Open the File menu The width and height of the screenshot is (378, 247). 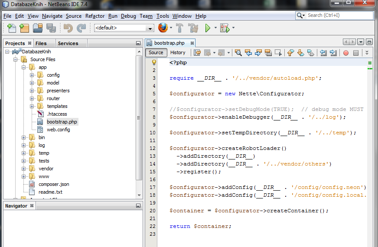pyautogui.click(x=7, y=16)
